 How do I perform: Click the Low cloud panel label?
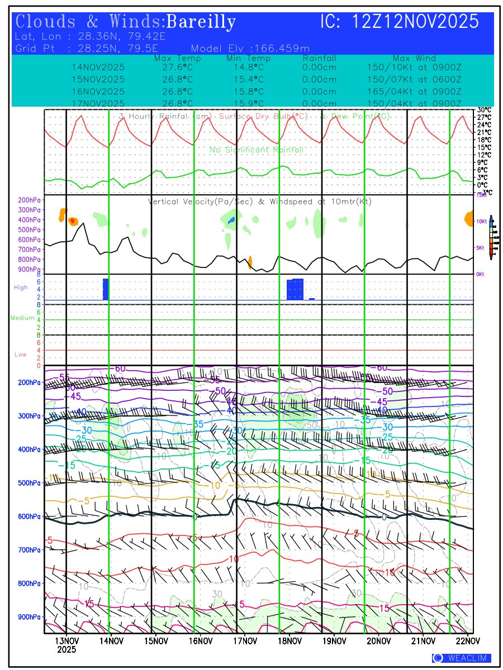21,355
